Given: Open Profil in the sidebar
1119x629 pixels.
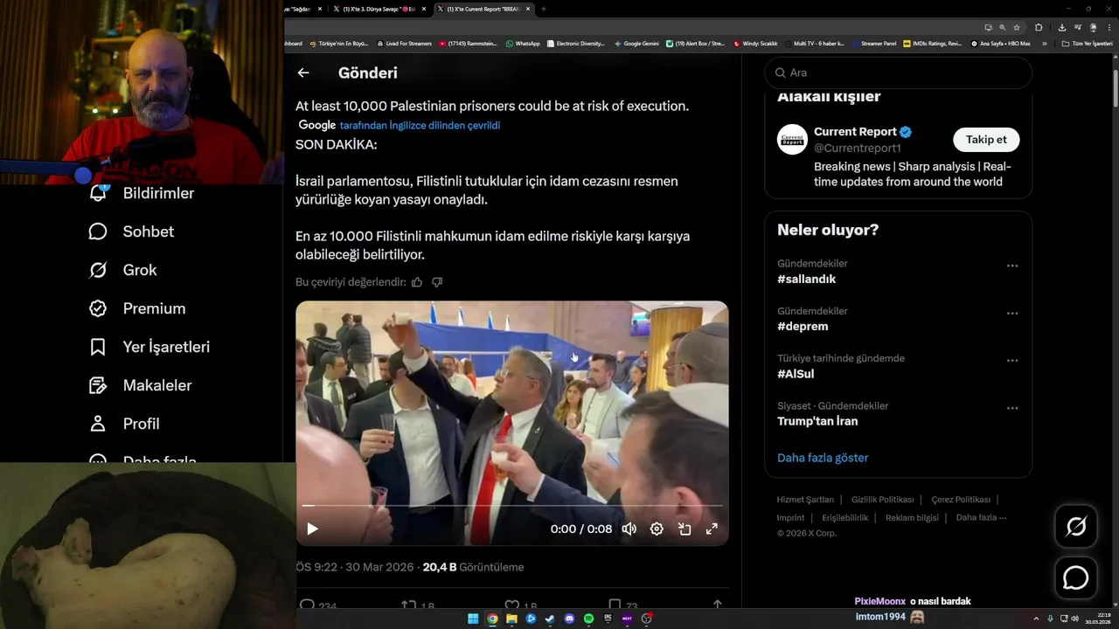Looking at the screenshot, I should click(x=124, y=424).
